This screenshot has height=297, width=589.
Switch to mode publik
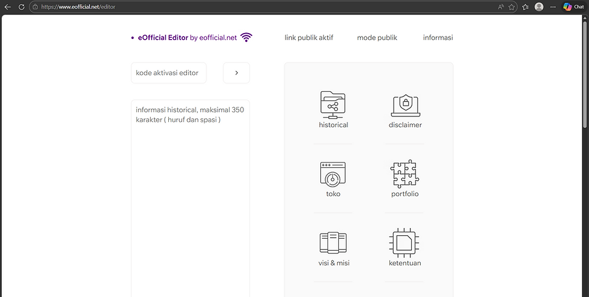coord(377,37)
